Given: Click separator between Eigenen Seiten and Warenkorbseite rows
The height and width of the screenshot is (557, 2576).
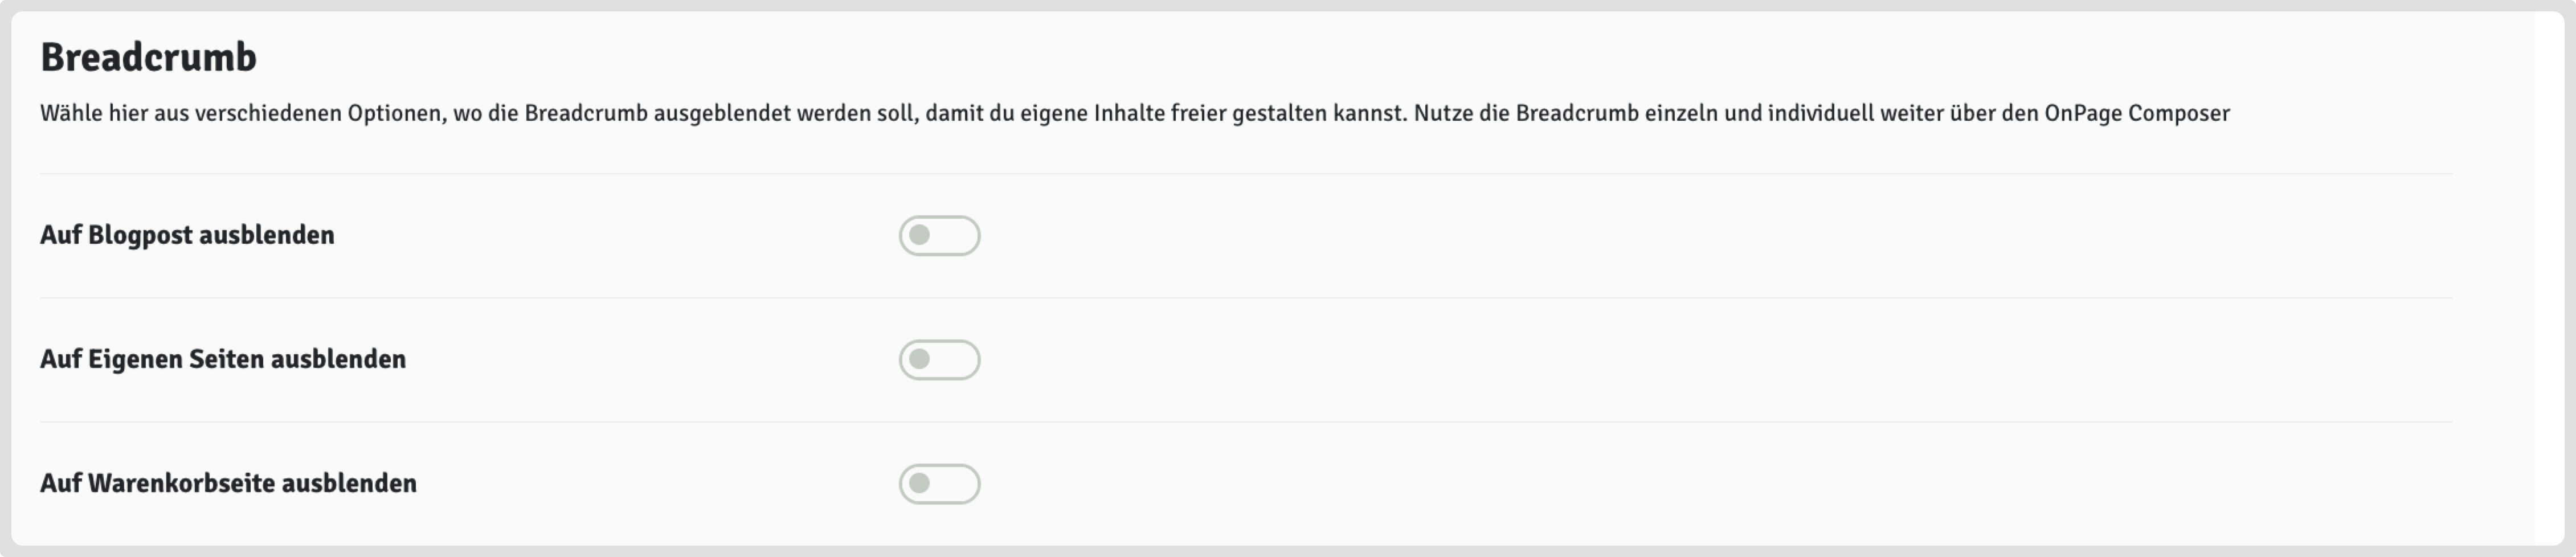Looking at the screenshot, I should [1245, 422].
